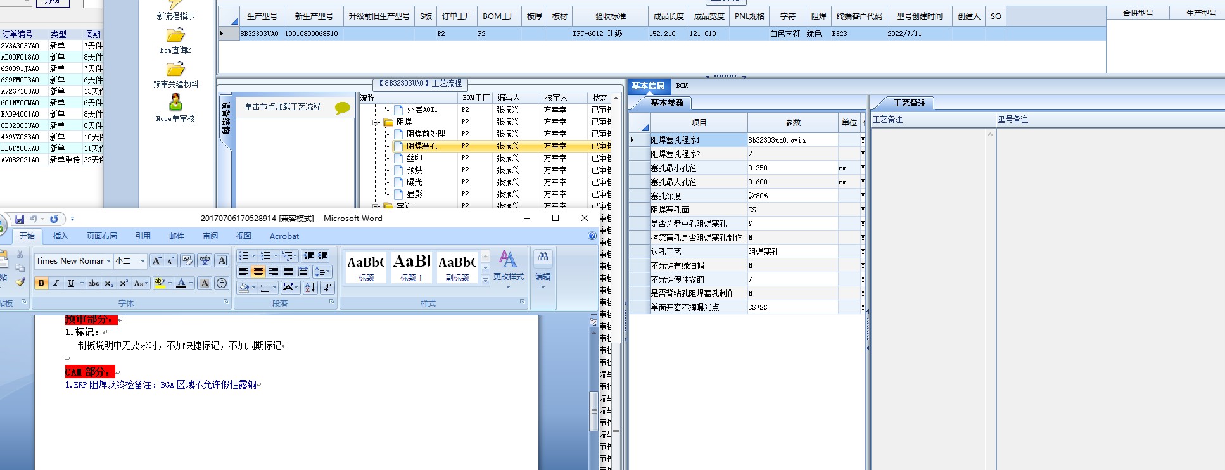Toggle Align Right in Word
The image size is (1225, 470).
pyautogui.click(x=274, y=272)
